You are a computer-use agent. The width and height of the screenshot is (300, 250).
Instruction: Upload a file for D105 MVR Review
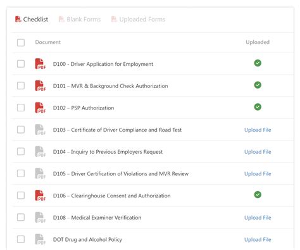coord(258,173)
